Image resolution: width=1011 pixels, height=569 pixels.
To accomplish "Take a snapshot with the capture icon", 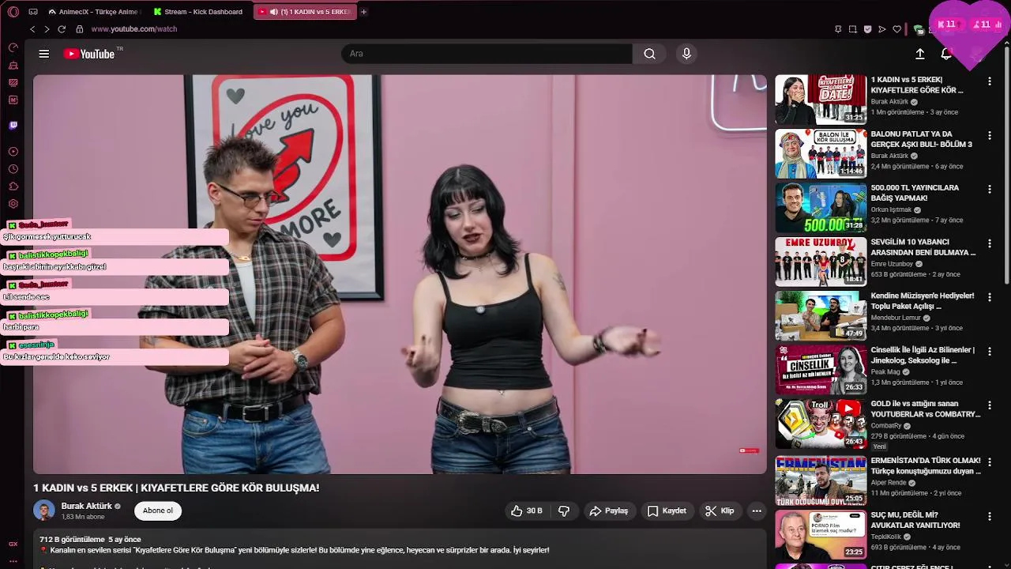I will coord(852,29).
